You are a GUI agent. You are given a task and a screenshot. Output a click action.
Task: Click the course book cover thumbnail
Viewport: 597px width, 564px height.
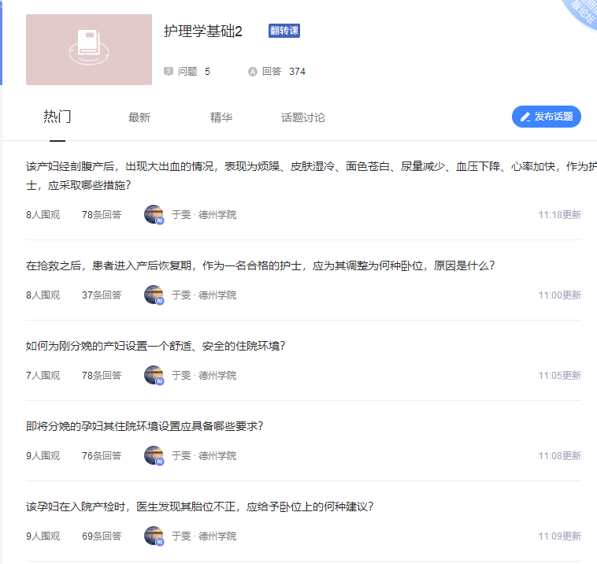(88, 49)
